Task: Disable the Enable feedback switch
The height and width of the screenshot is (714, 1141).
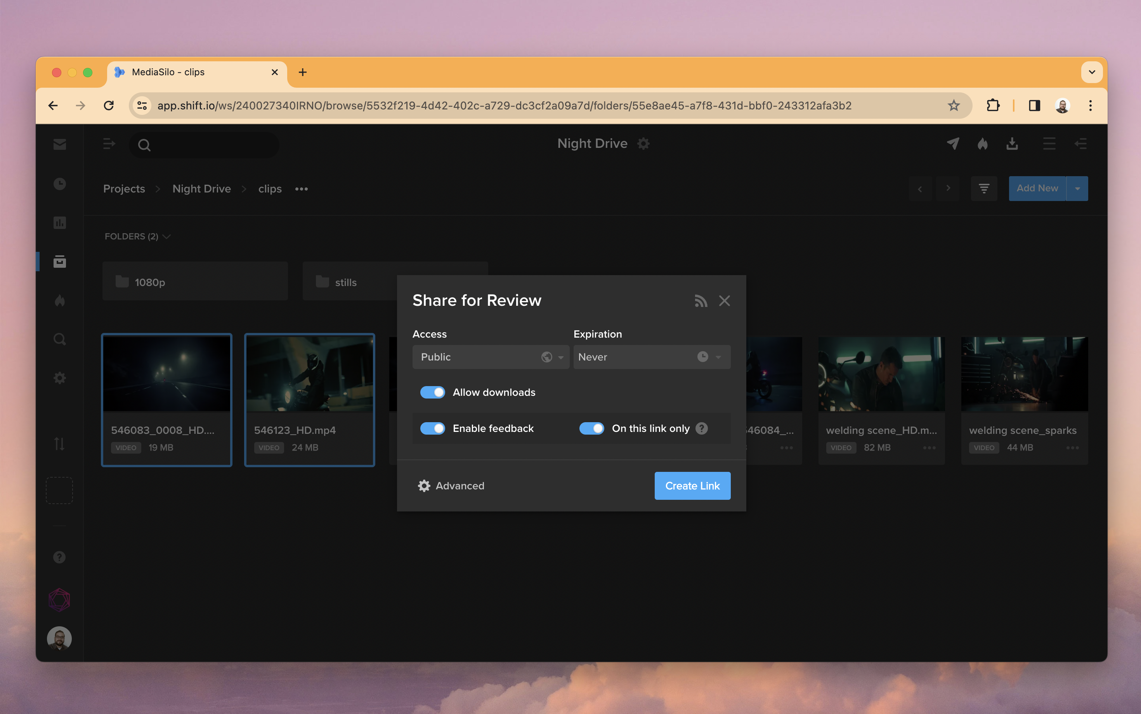Action: click(x=432, y=428)
